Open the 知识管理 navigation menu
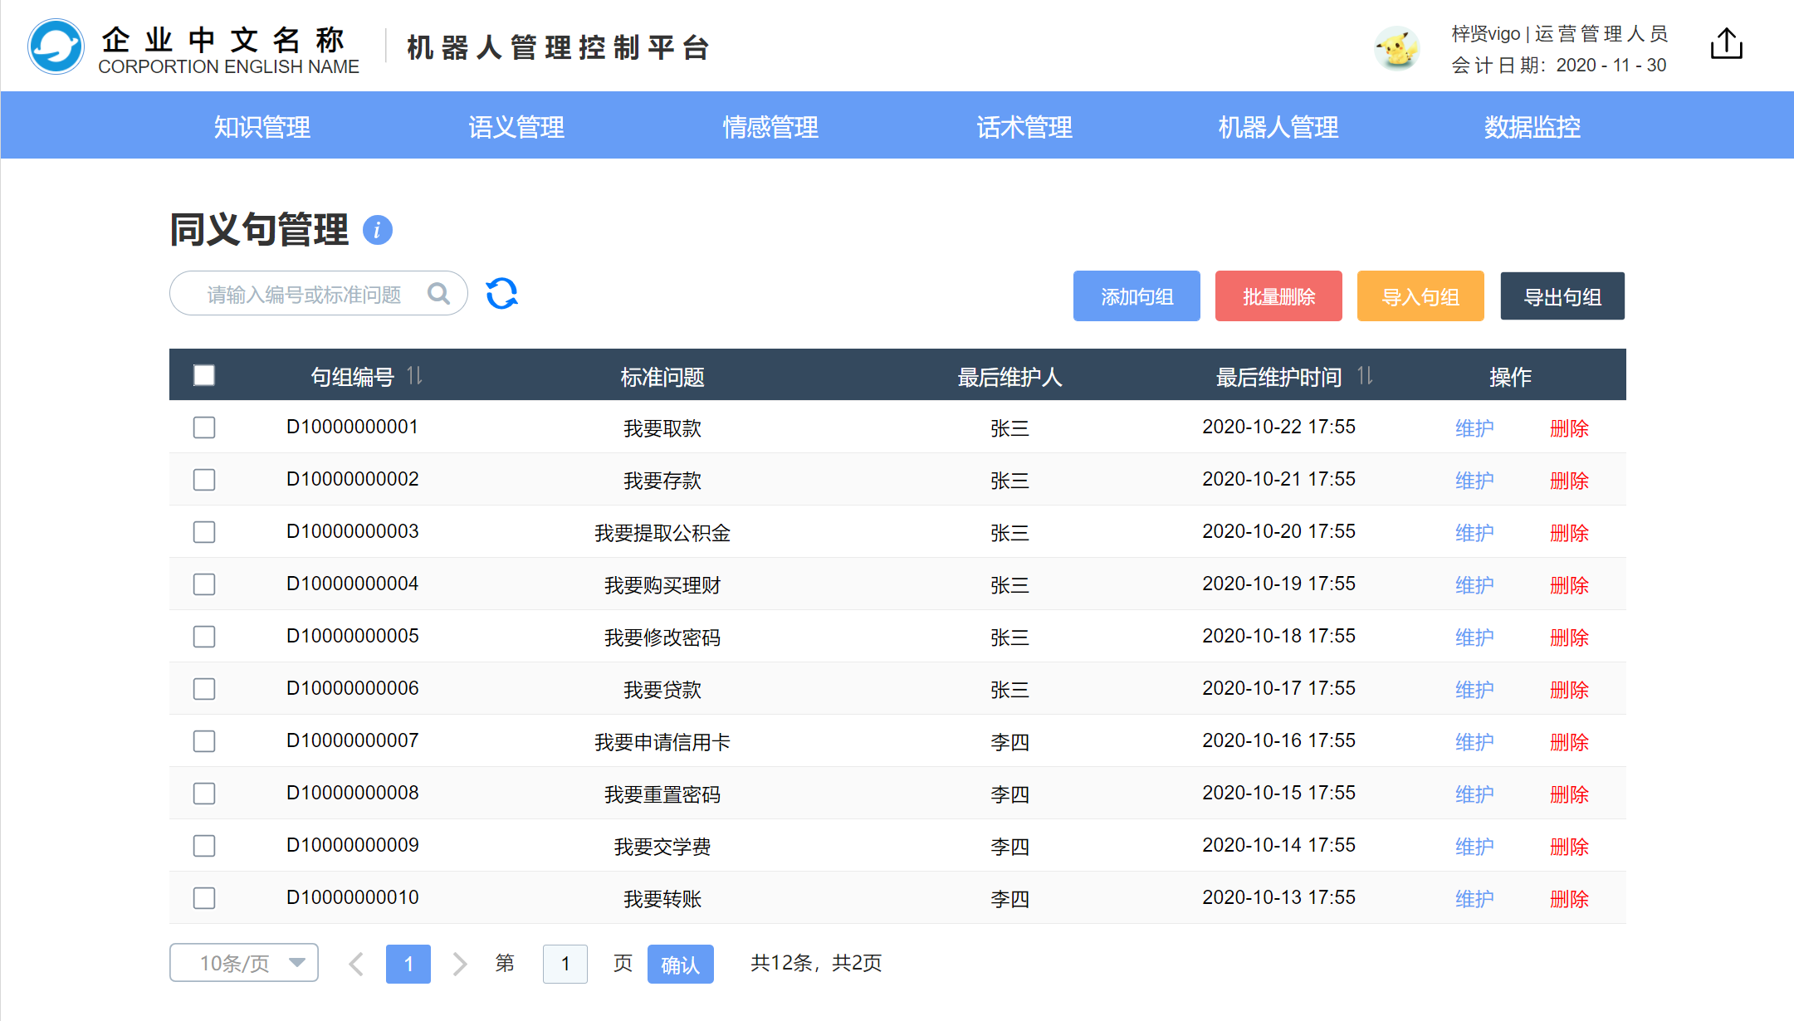This screenshot has height=1021, width=1794. point(262,127)
